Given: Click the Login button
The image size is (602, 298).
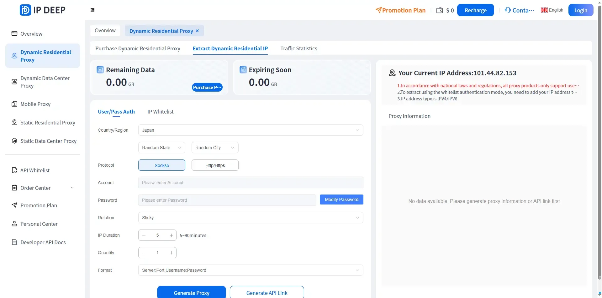Looking at the screenshot, I should pos(581,10).
